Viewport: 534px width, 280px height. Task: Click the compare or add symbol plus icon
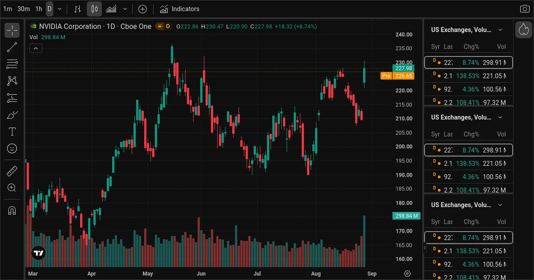(142, 9)
